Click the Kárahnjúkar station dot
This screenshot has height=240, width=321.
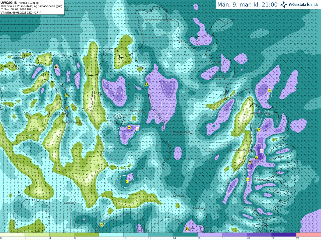[186, 198]
